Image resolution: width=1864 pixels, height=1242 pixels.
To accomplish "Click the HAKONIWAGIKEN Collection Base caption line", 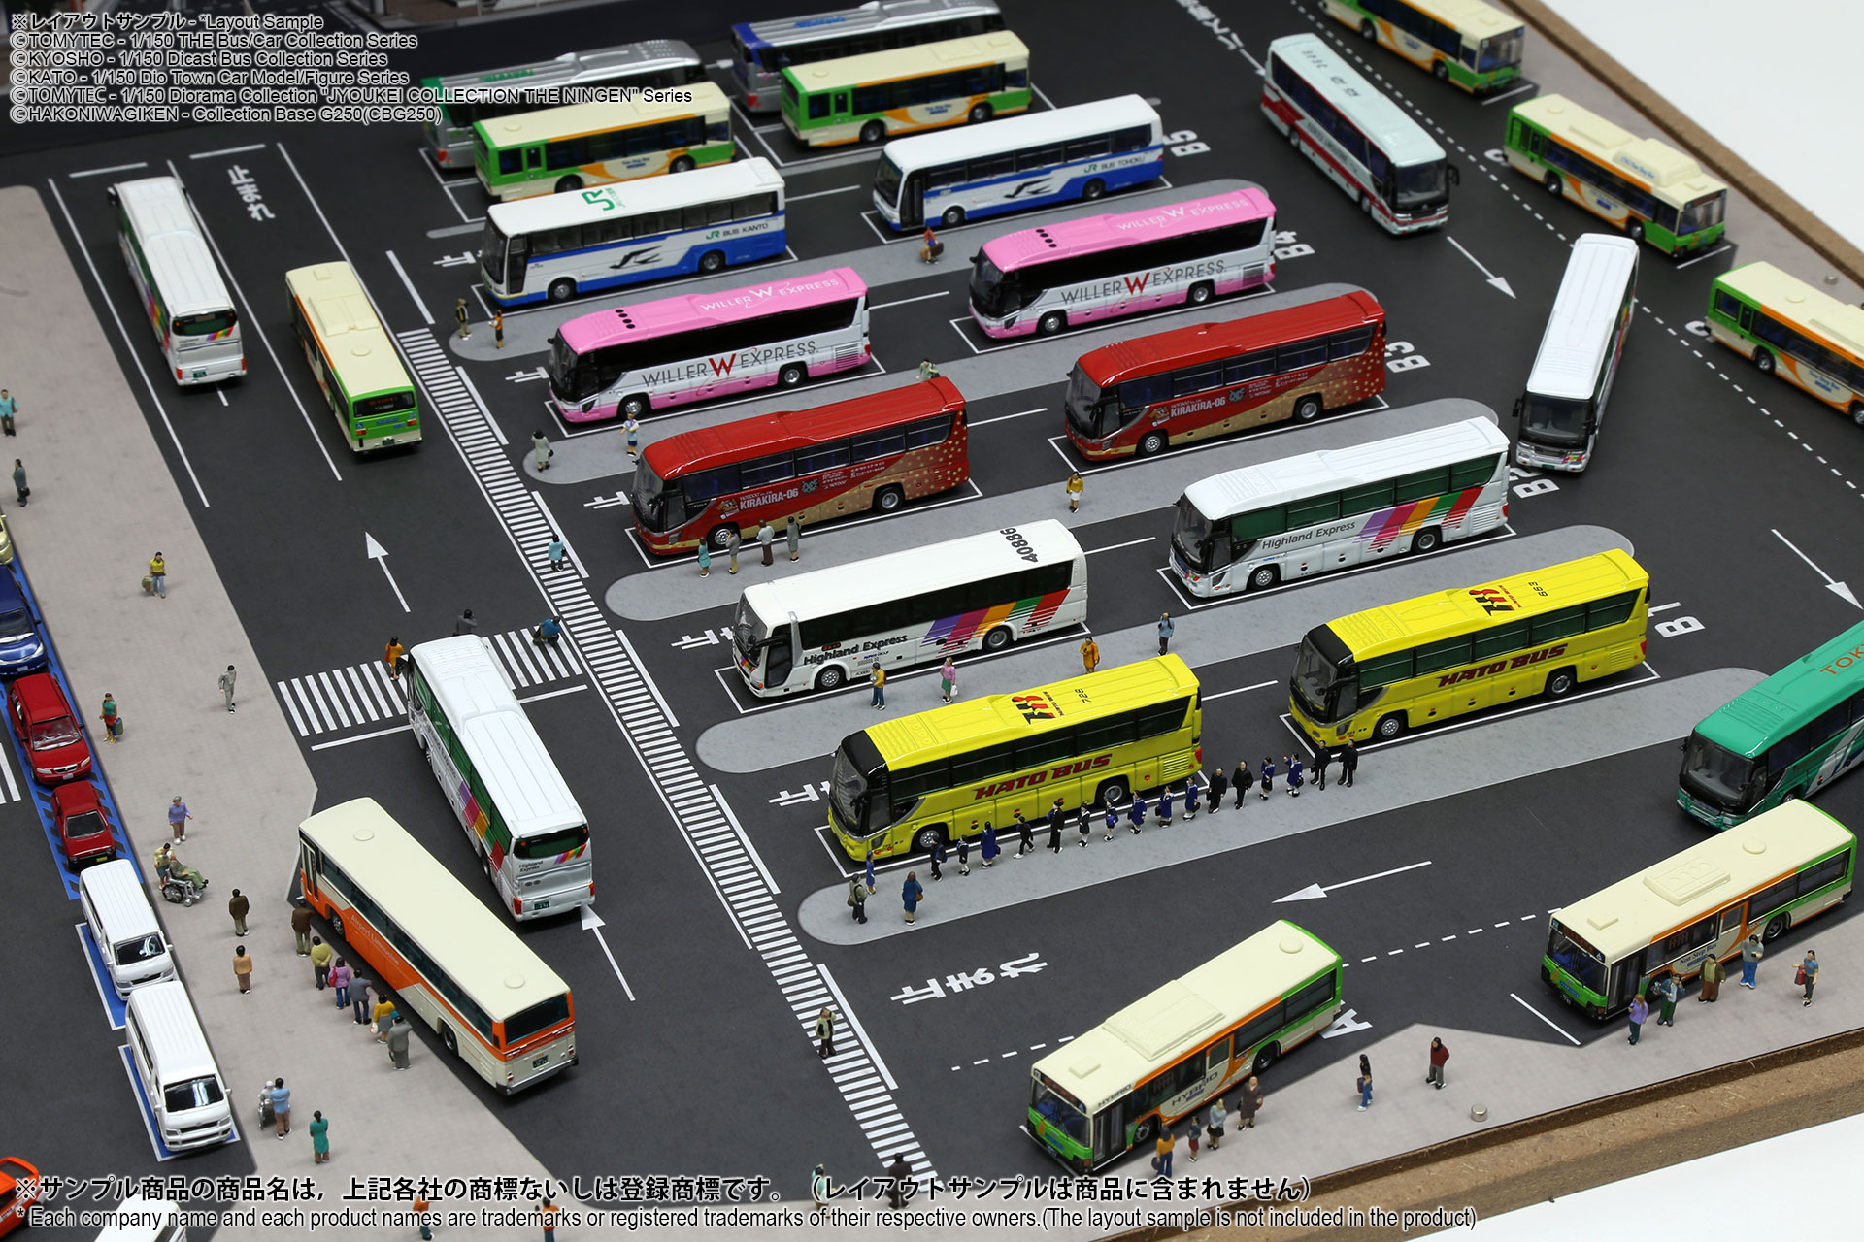I will [x=225, y=114].
